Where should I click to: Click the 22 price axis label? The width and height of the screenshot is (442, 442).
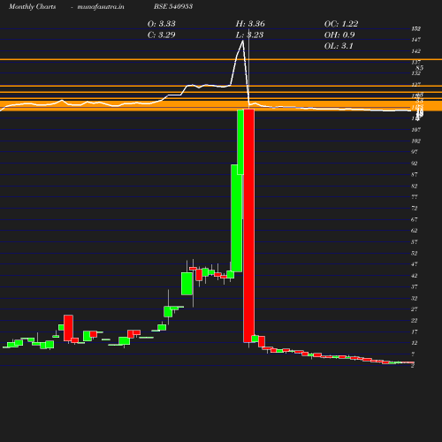point(415,321)
